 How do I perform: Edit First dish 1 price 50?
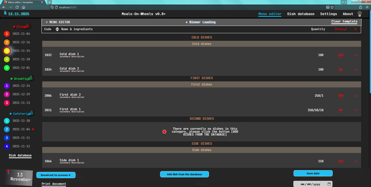click(x=341, y=110)
